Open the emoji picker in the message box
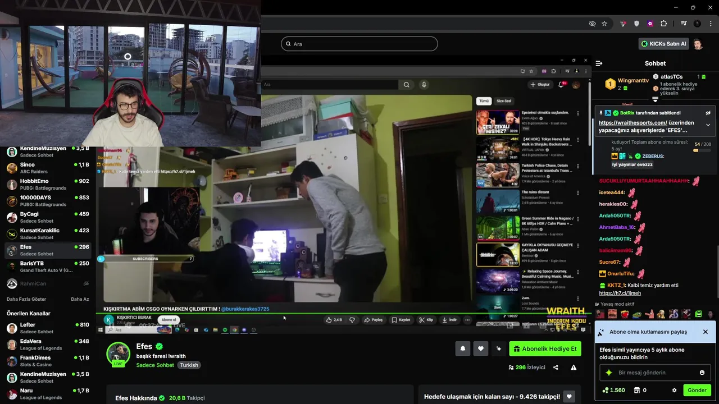Image resolution: width=719 pixels, height=404 pixels. [702, 373]
